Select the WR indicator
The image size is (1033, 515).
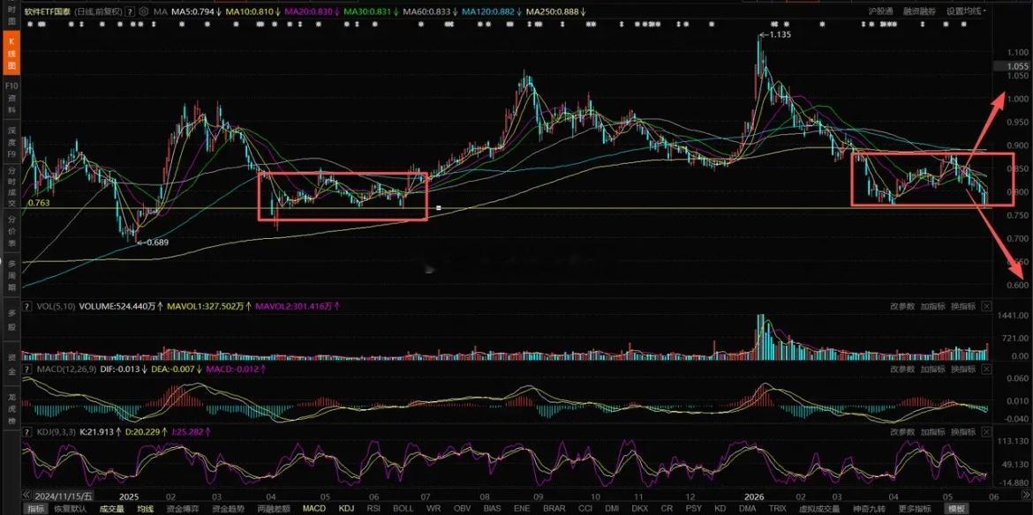click(x=433, y=509)
